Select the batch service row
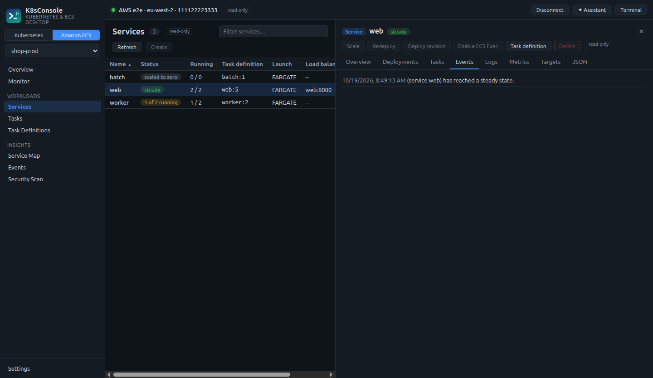The width and height of the screenshot is (653, 378). [220, 77]
